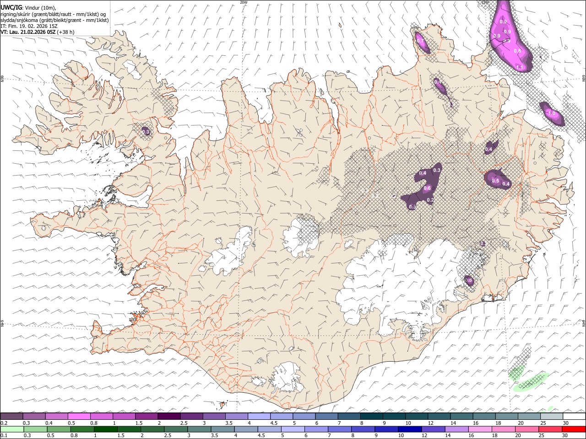Click the bright pink 0.5 snow legend swatch
Image resolution: width=586 pixels, height=439 pixels.
(x=79, y=417)
